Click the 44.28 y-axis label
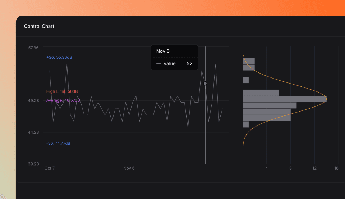This screenshot has width=345, height=199. click(x=33, y=132)
